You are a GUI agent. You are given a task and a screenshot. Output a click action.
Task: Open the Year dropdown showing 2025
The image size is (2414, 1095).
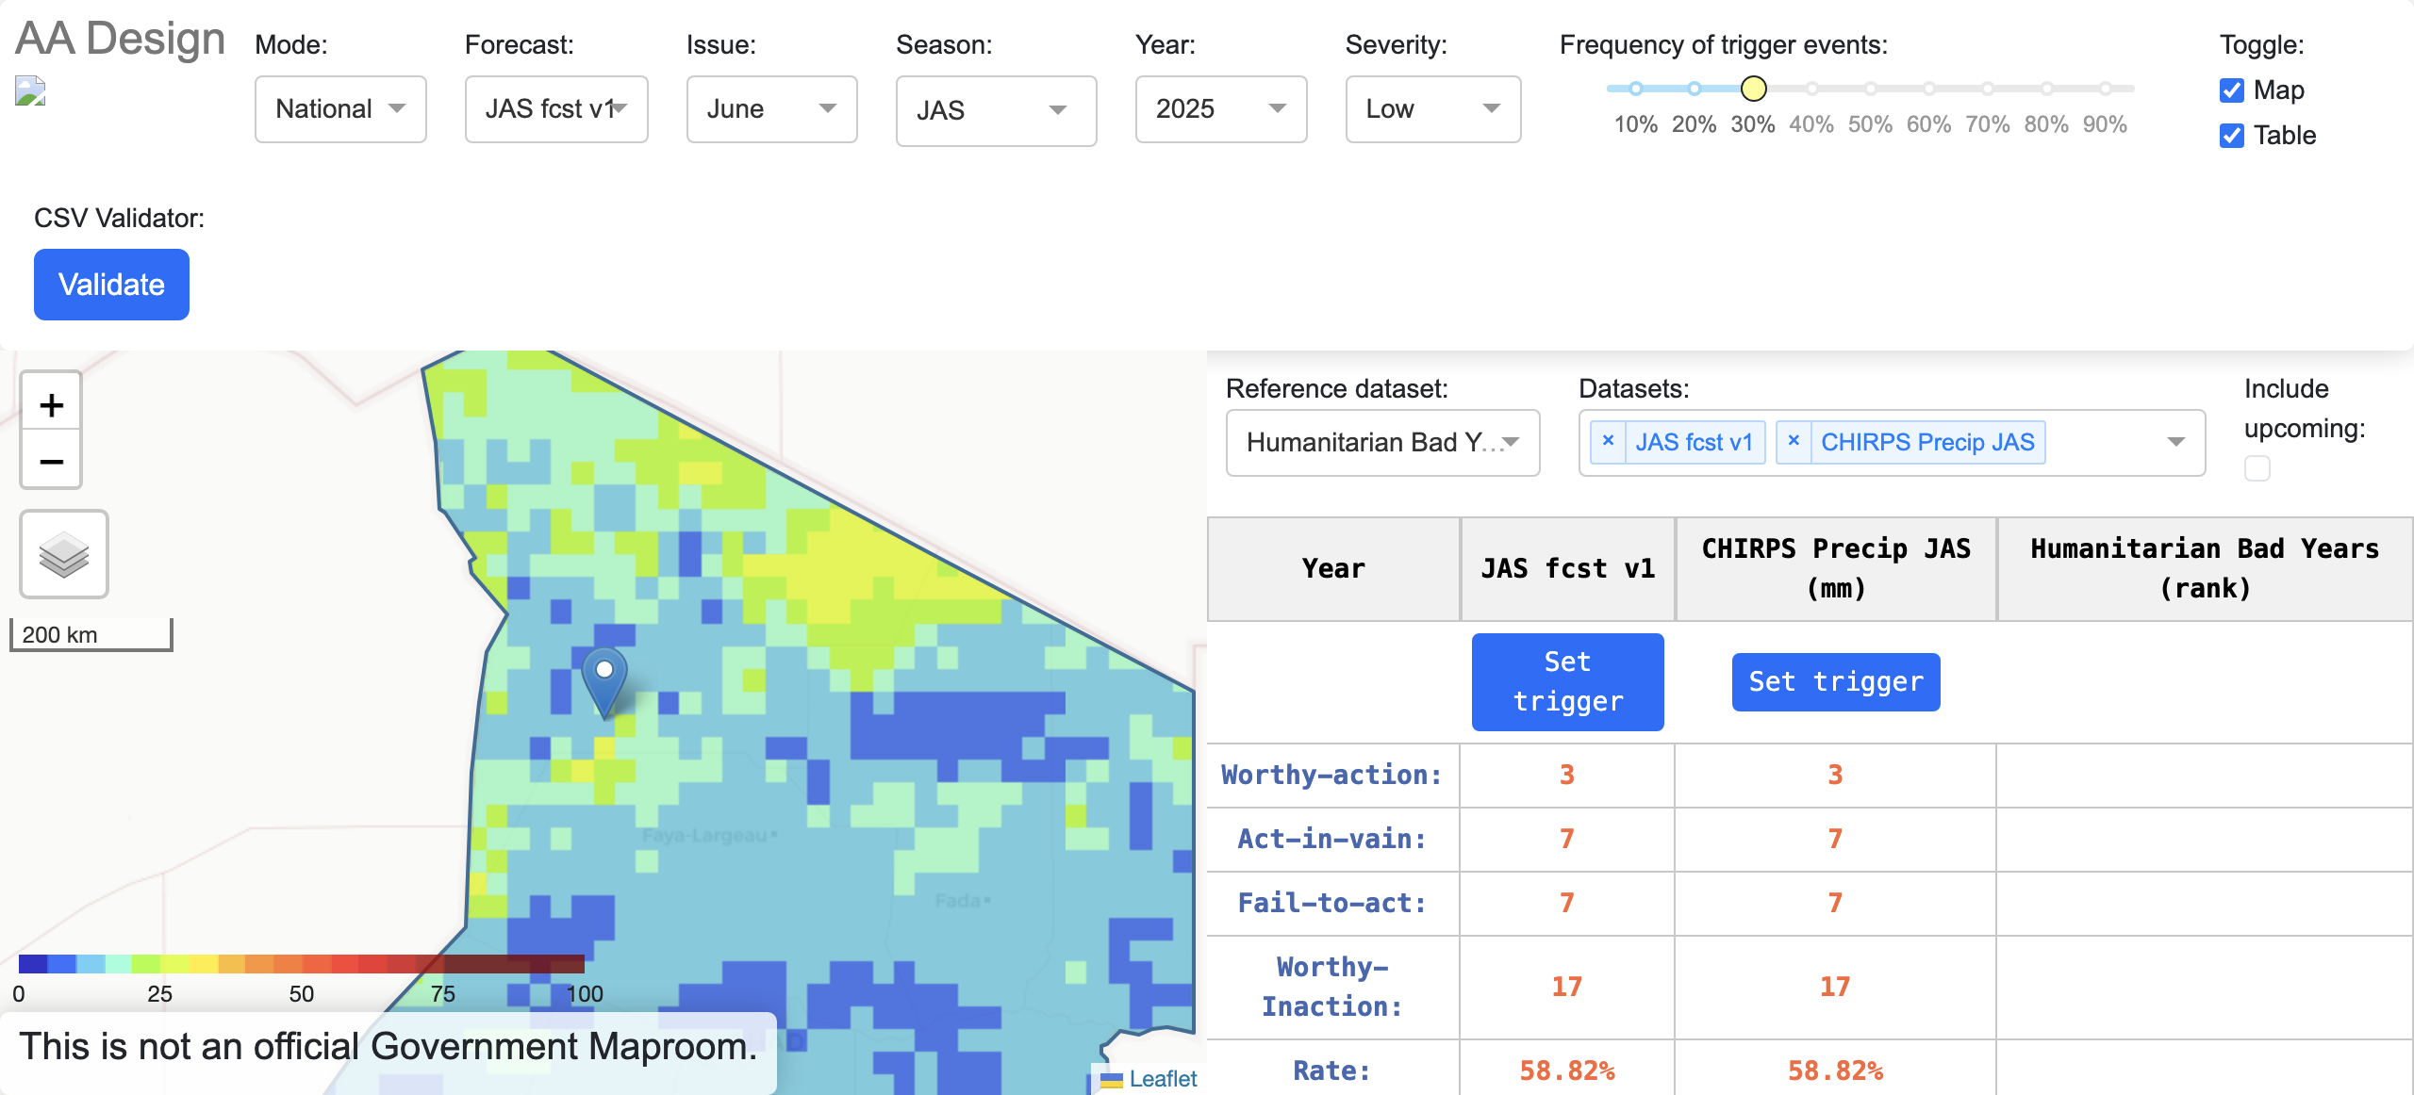pyautogui.click(x=1221, y=108)
